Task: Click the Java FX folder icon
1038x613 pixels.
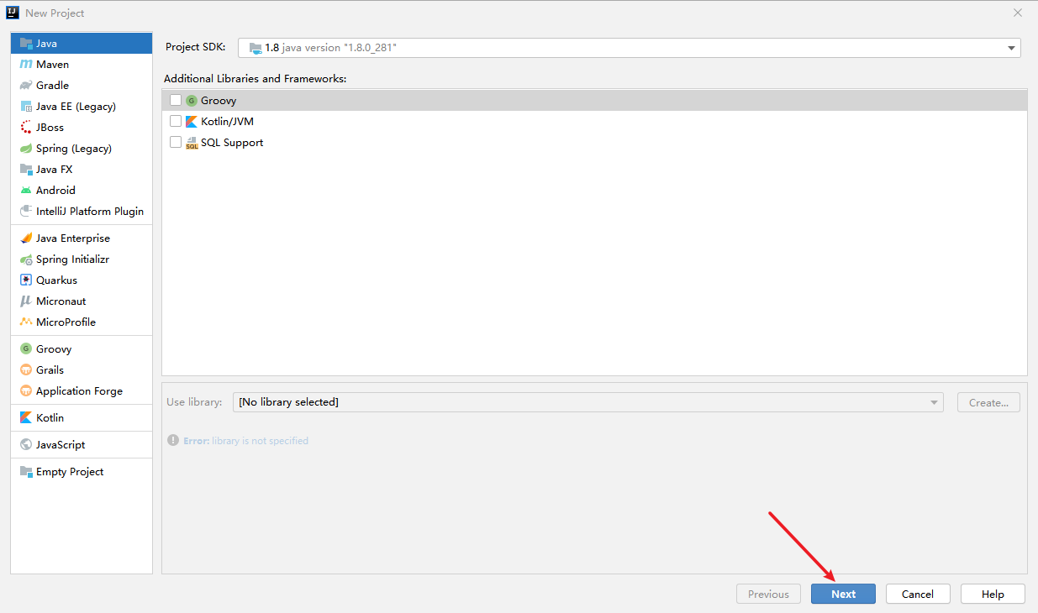Action: (26, 169)
